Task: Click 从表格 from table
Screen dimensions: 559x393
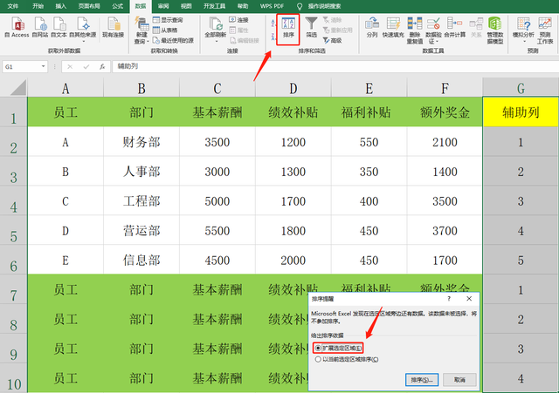Action: point(165,30)
